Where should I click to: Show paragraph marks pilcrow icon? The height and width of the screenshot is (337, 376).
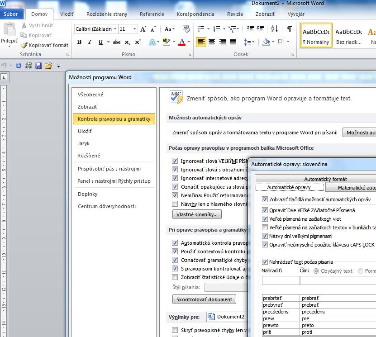[290, 29]
